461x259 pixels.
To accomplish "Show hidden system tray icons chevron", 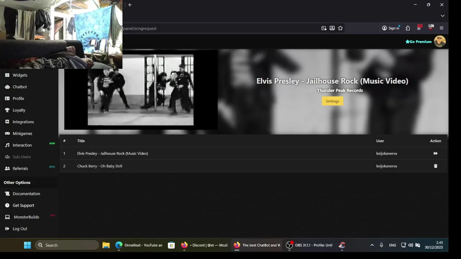I will tap(372, 245).
